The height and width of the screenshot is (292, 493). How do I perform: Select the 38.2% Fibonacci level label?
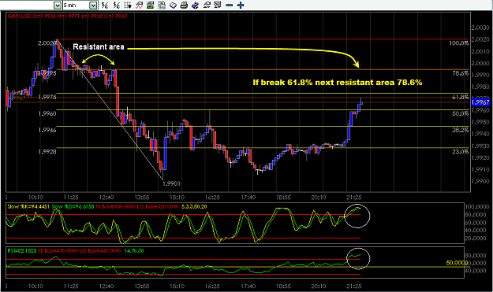coord(461,130)
